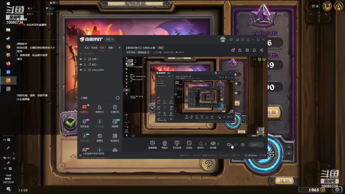
Task: Select the active orange scene tab
Action: [103, 47]
